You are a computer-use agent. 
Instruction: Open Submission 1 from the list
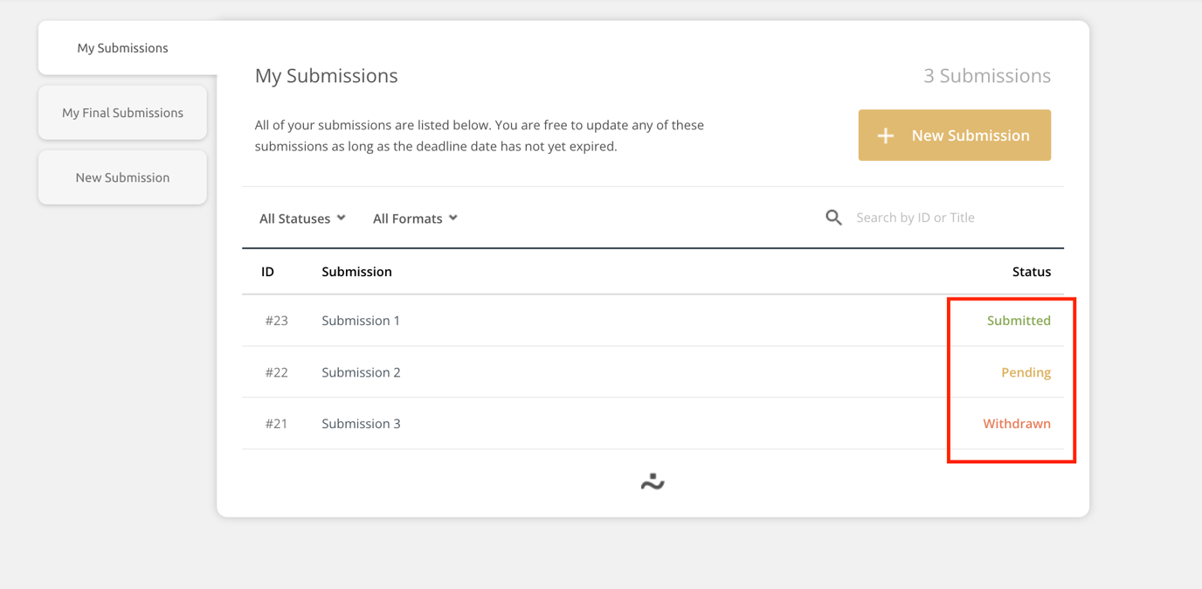[x=361, y=320]
